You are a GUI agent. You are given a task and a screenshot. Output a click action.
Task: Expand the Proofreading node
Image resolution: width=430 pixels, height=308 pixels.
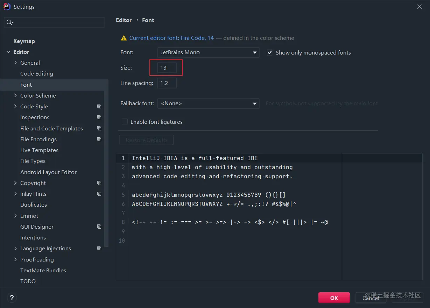coord(15,259)
